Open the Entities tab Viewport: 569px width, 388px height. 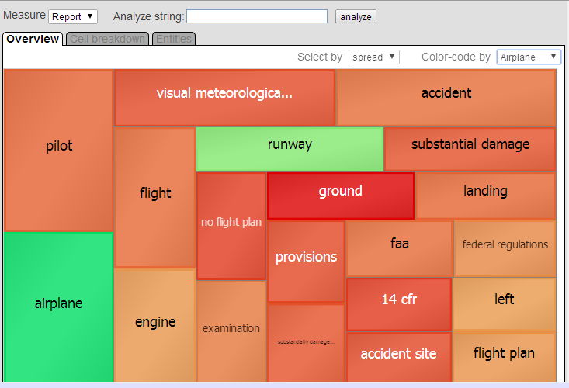[173, 39]
